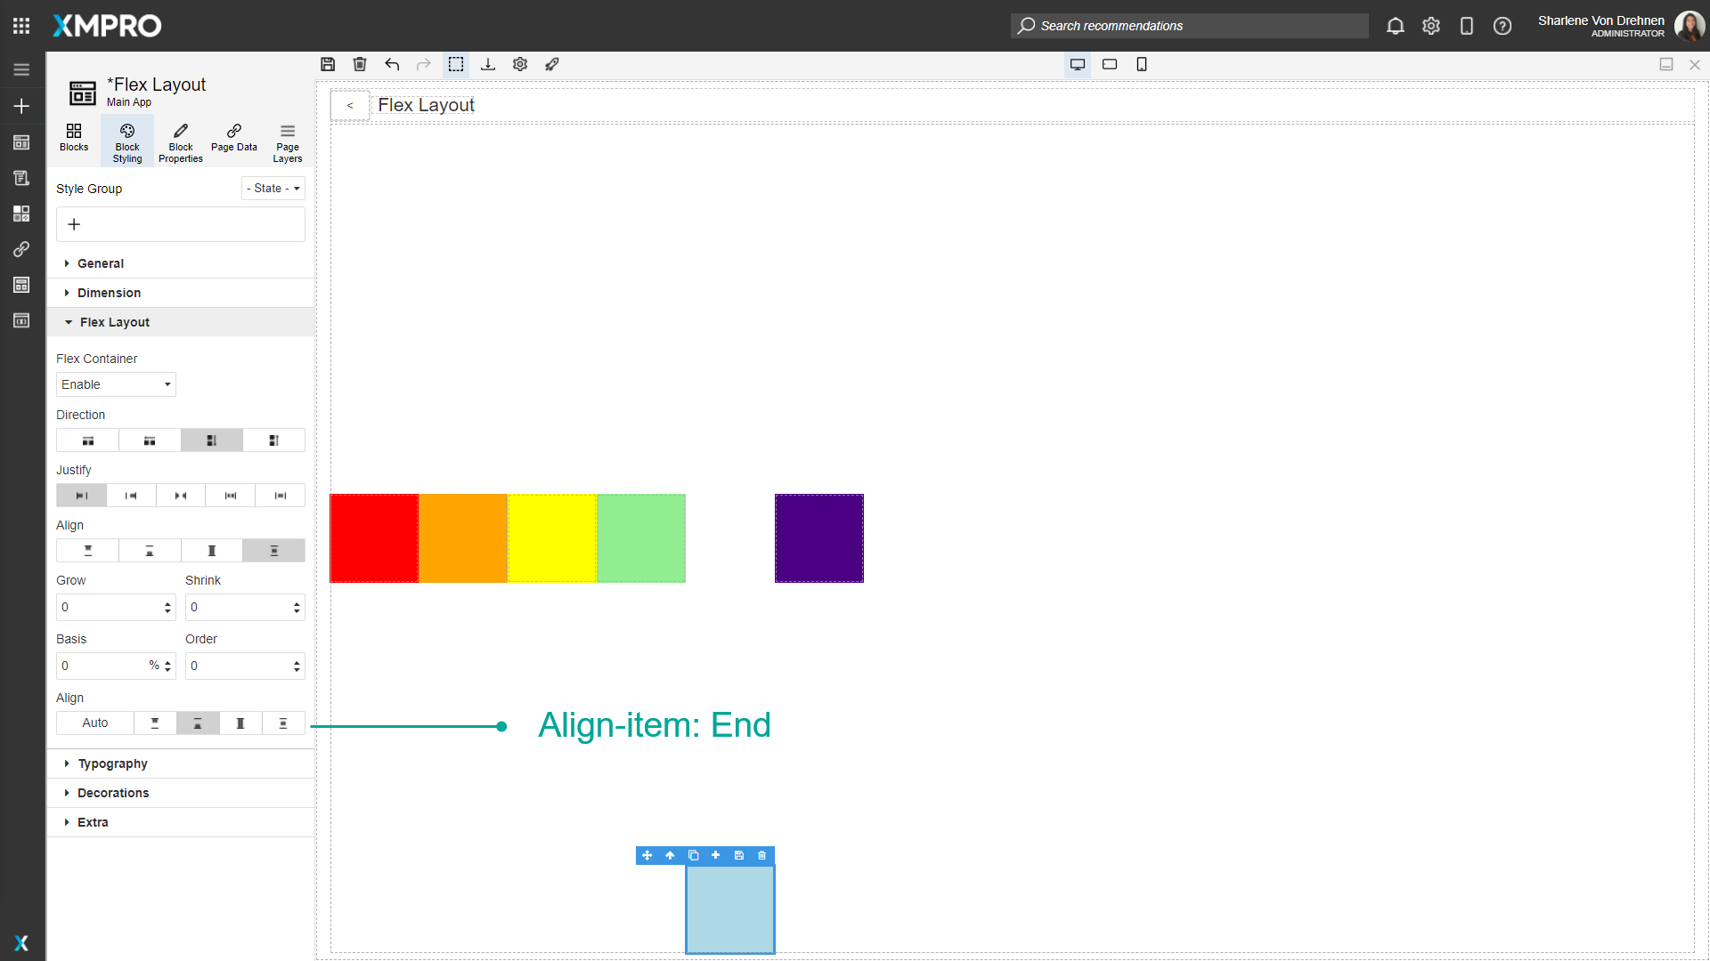Delete the selected blue block via its trash icon

point(761,855)
